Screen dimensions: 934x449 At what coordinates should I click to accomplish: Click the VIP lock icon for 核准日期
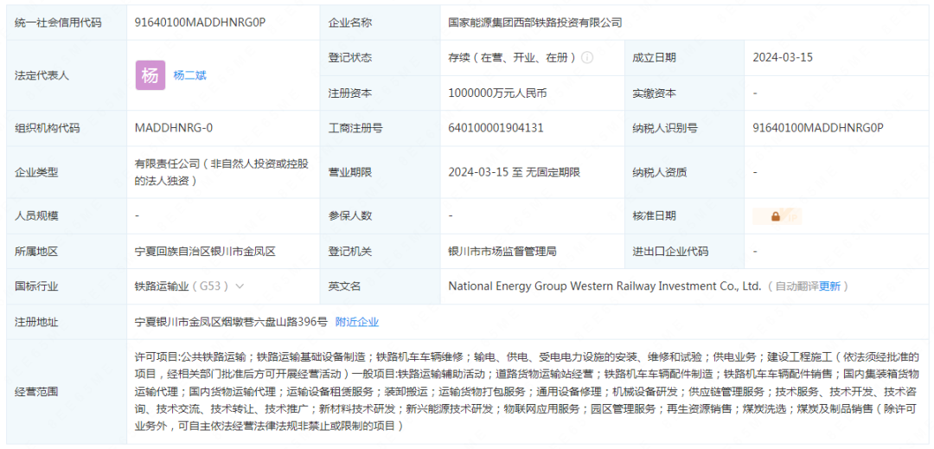[777, 216]
